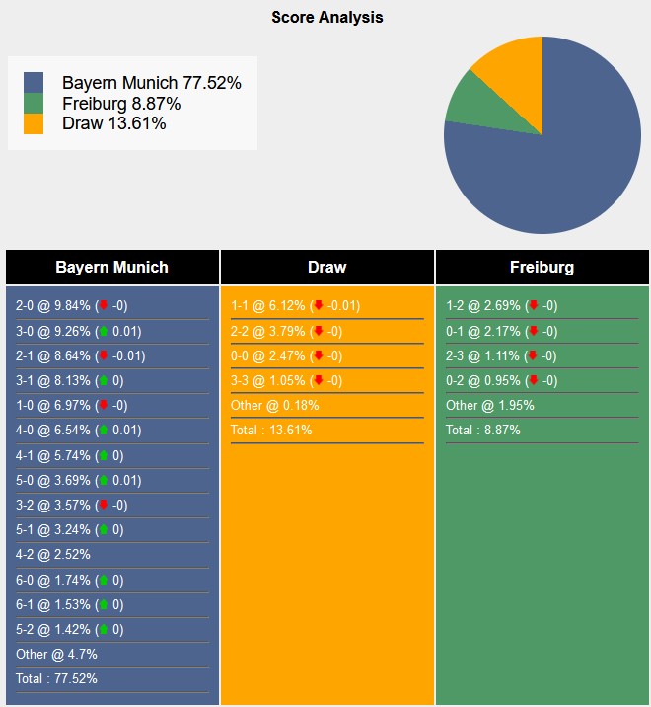Click the red arrow next to 0-0 draw
This screenshot has width=651, height=707.
click(x=319, y=355)
